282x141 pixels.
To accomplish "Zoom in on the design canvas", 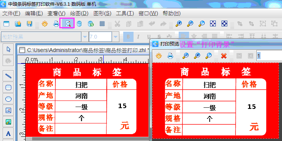I will coord(179,24).
